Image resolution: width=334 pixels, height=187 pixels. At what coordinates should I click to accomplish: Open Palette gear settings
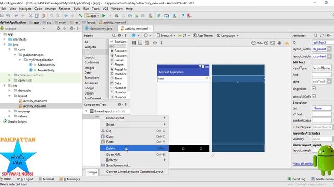[120, 36]
